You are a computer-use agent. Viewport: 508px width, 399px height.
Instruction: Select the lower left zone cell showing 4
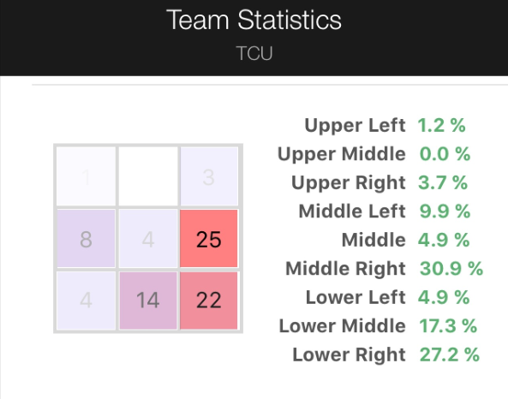[87, 301]
